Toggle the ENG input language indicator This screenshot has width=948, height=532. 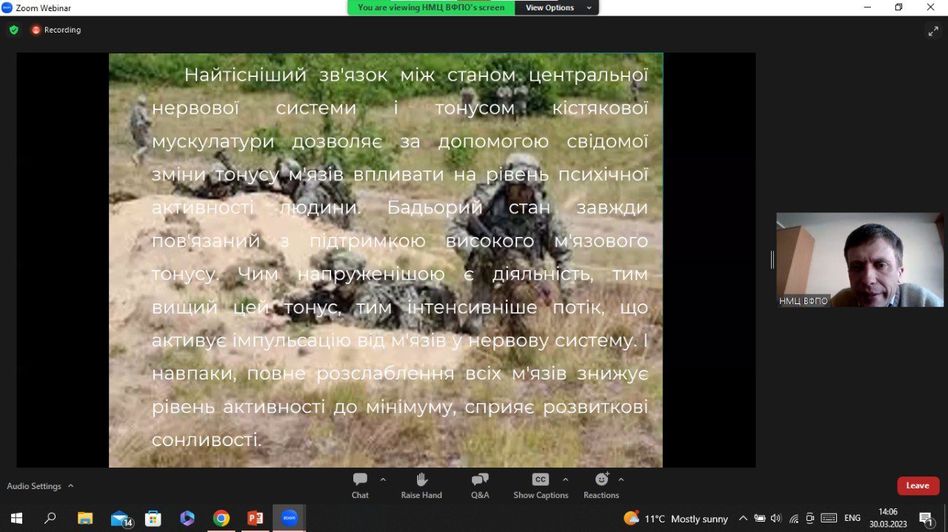point(852,519)
